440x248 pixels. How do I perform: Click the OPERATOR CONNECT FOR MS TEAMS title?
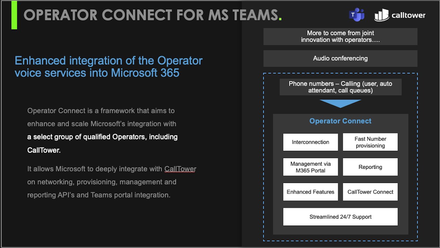point(153,15)
